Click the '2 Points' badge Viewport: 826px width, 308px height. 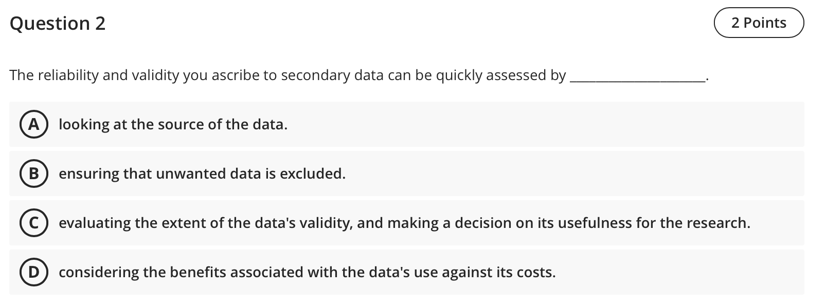point(759,23)
